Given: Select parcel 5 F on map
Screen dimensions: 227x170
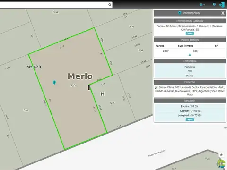Looking at the screenshot, I should 112,103.
